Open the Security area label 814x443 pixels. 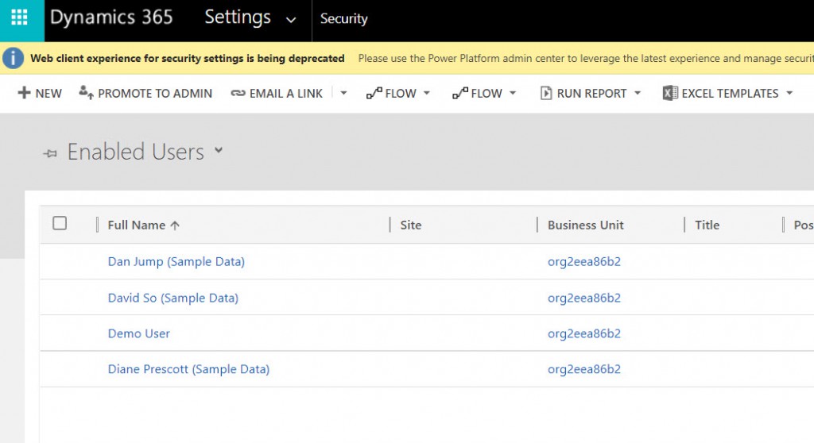pyautogui.click(x=343, y=19)
